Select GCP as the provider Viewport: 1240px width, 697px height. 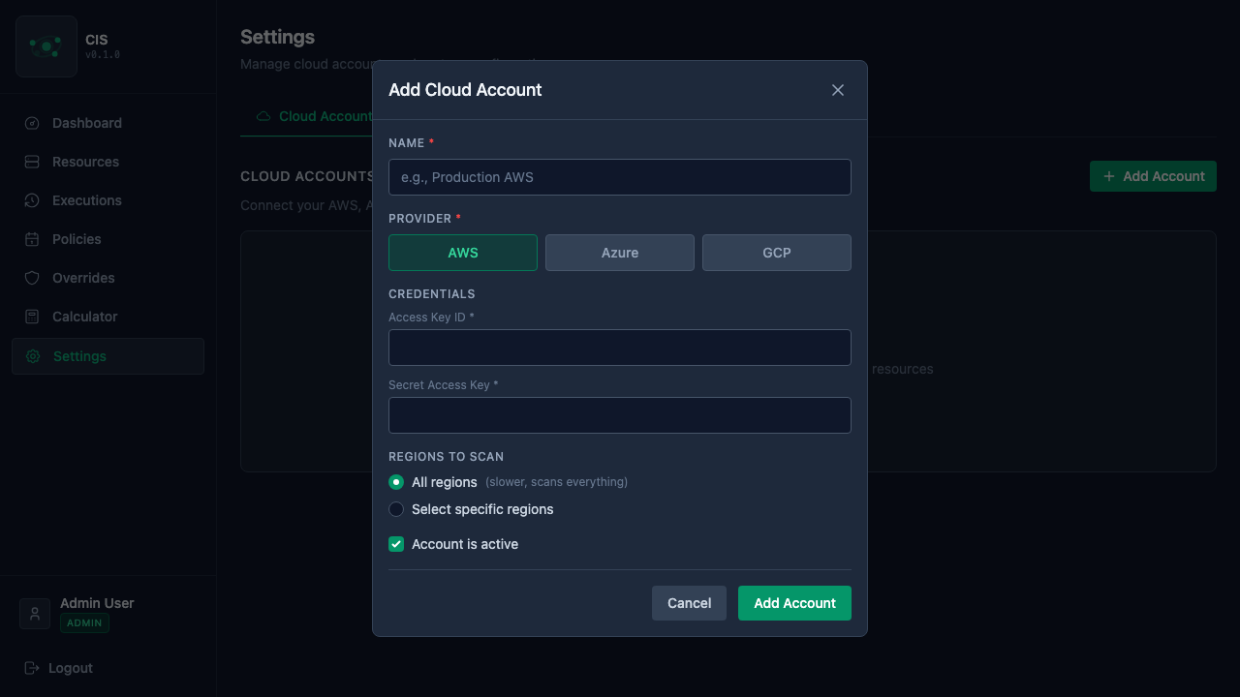pyautogui.click(x=777, y=253)
